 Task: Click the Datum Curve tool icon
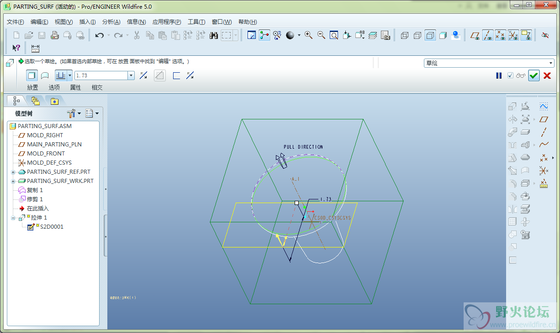click(544, 145)
